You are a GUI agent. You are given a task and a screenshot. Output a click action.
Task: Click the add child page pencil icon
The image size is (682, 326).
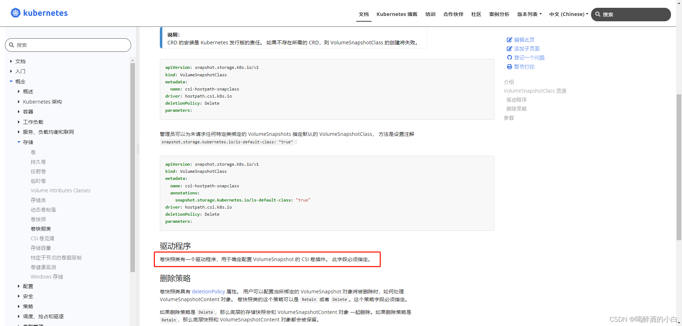(509, 49)
